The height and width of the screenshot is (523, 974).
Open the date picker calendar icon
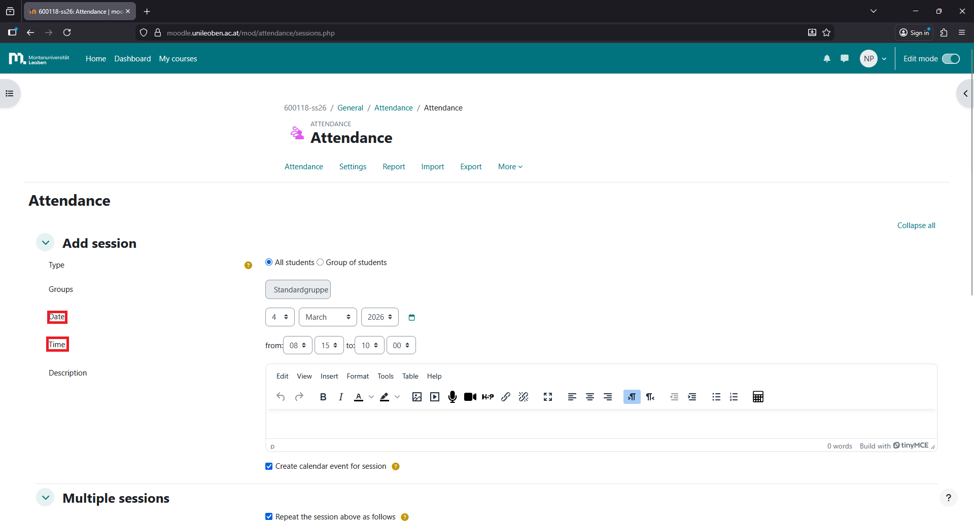tap(412, 318)
